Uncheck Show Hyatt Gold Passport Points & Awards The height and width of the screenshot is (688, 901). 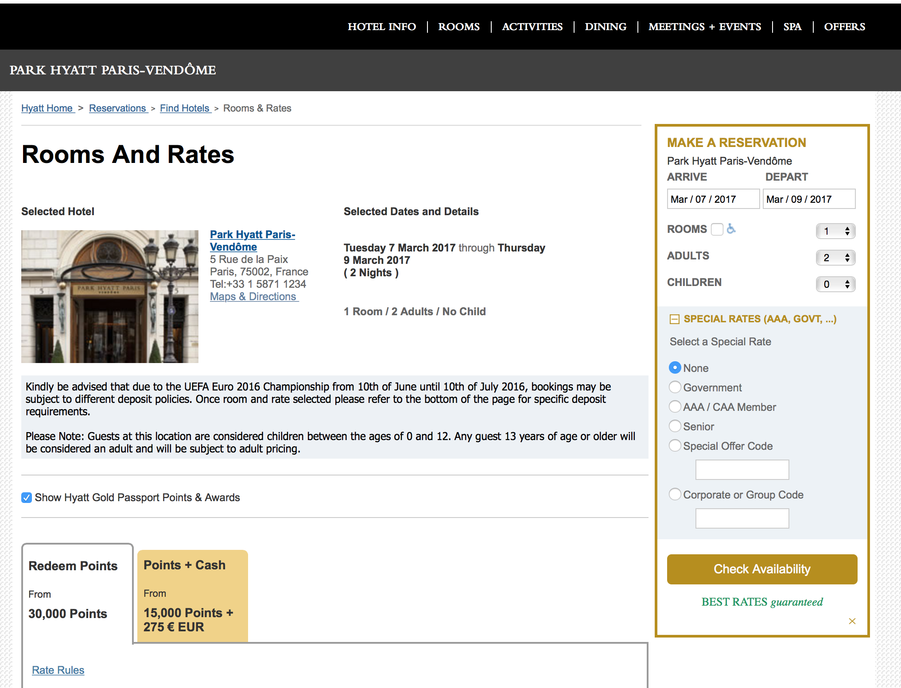pyautogui.click(x=27, y=498)
